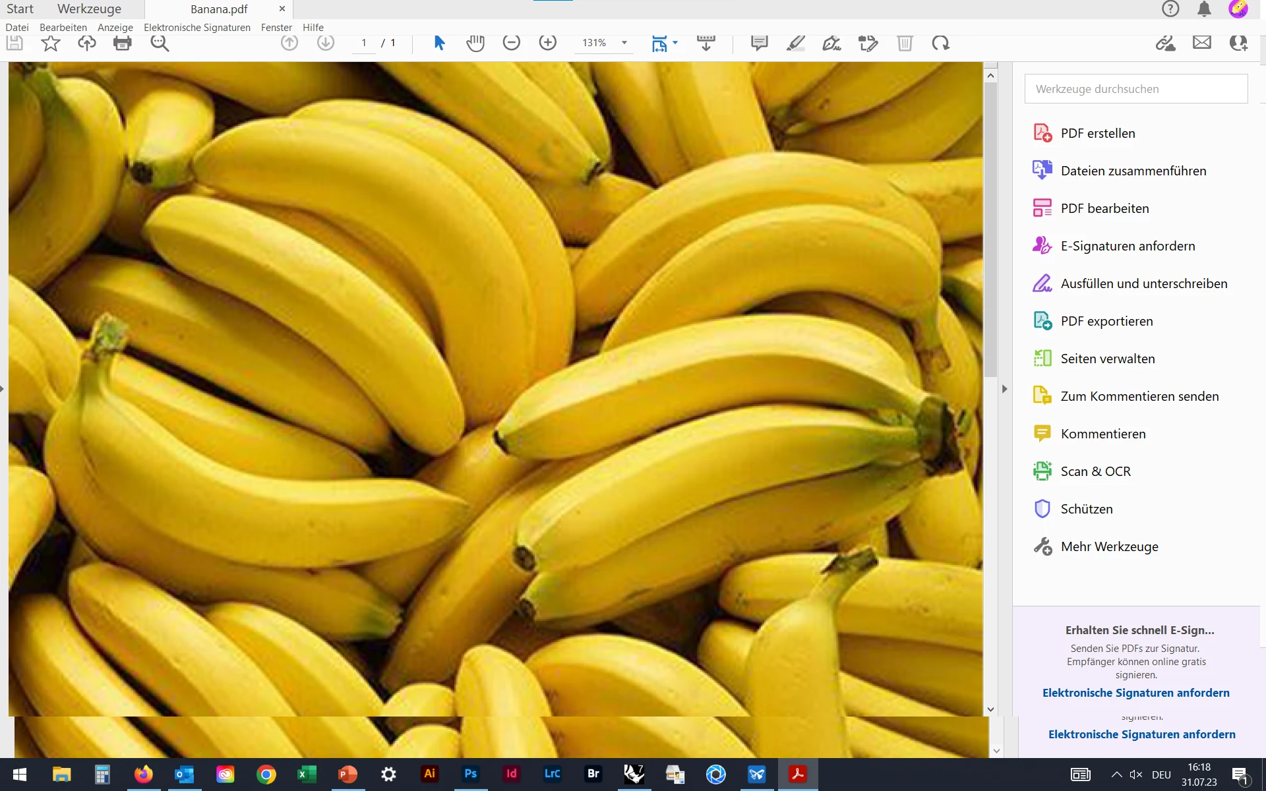Collapse right tools pane arrow
Image resolution: width=1266 pixels, height=791 pixels.
1004,389
